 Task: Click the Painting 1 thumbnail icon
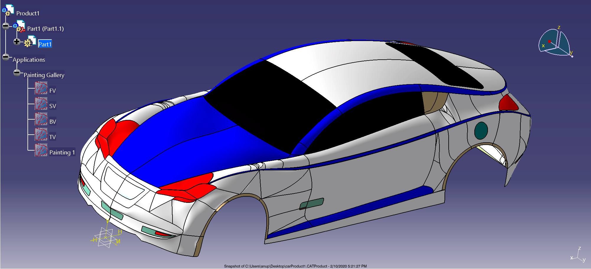[41, 150]
